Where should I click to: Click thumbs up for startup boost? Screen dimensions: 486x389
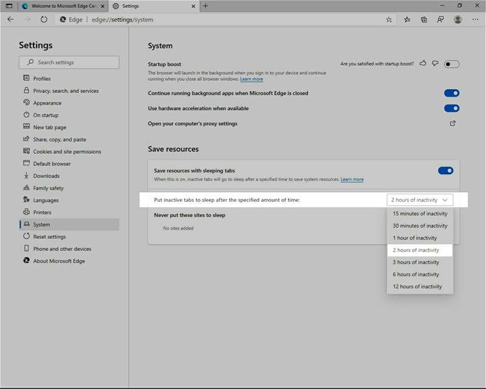(423, 63)
